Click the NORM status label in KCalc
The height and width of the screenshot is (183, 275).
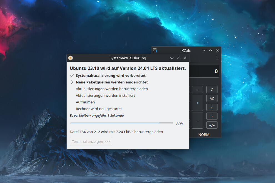click(204, 134)
